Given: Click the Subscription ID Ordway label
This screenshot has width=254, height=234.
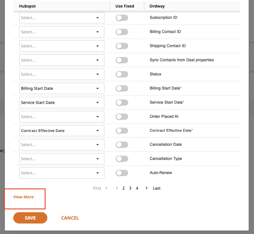Looking at the screenshot, I should [163, 18].
